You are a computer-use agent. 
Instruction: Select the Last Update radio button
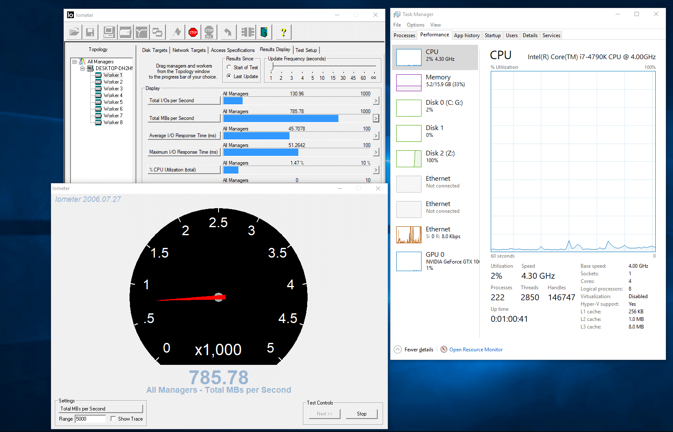click(x=229, y=76)
